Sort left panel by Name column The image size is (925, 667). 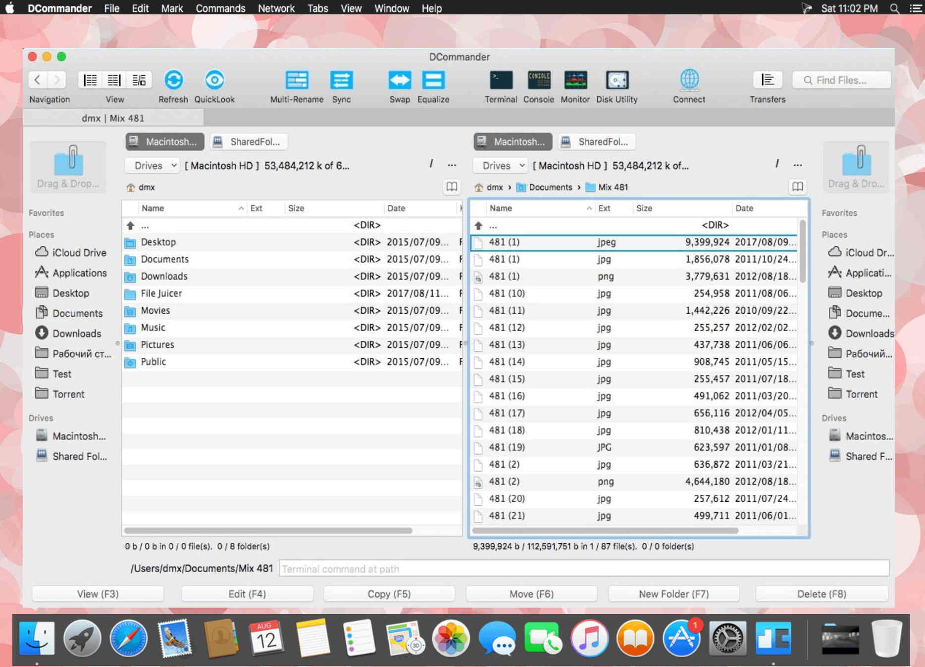[x=192, y=208]
